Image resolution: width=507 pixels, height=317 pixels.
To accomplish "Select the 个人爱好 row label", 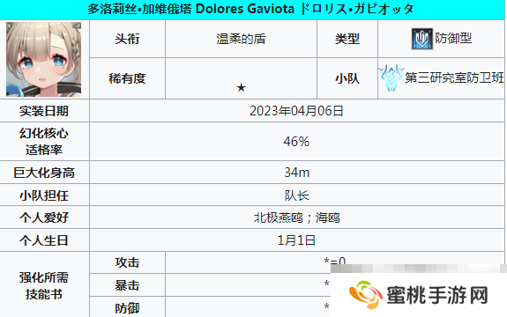I will click(44, 217).
